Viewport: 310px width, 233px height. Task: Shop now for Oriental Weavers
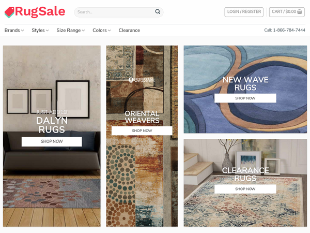(142, 131)
